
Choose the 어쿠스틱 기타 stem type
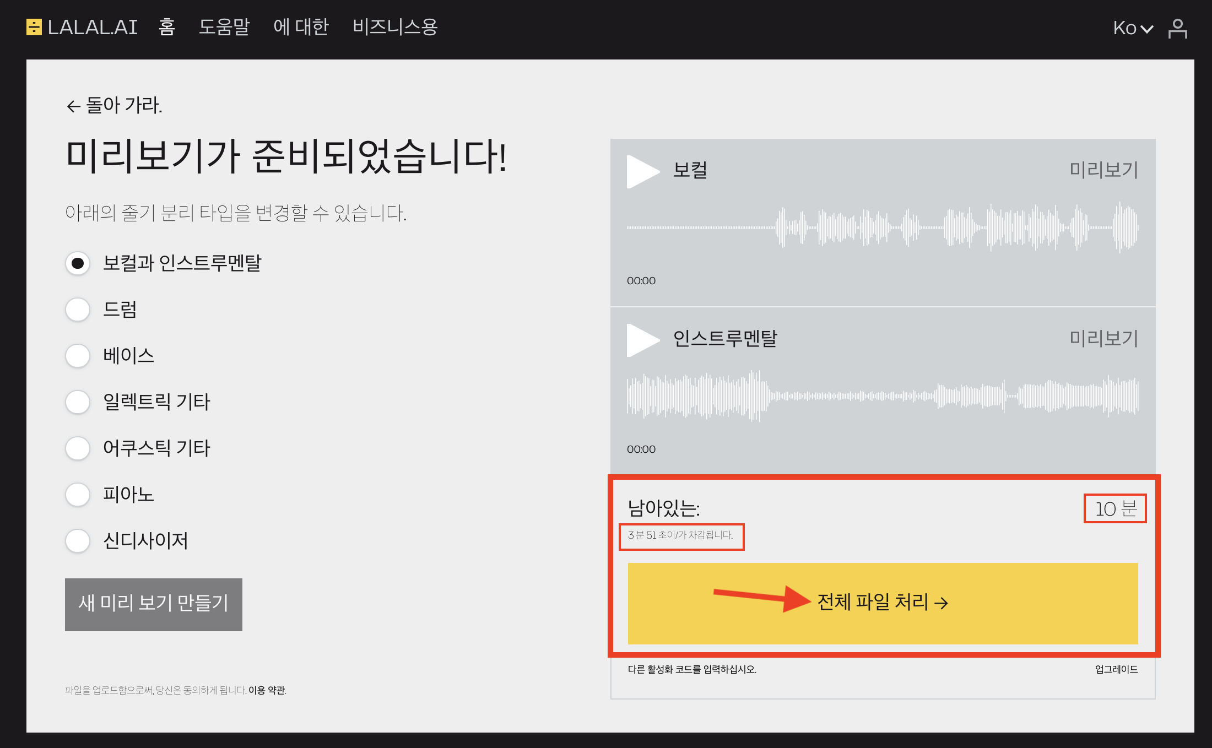(x=78, y=448)
